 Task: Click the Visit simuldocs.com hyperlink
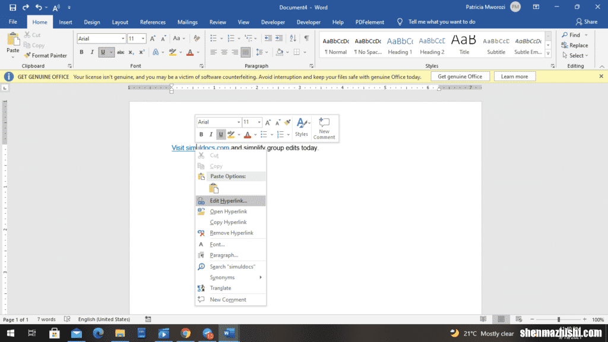pyautogui.click(x=200, y=148)
